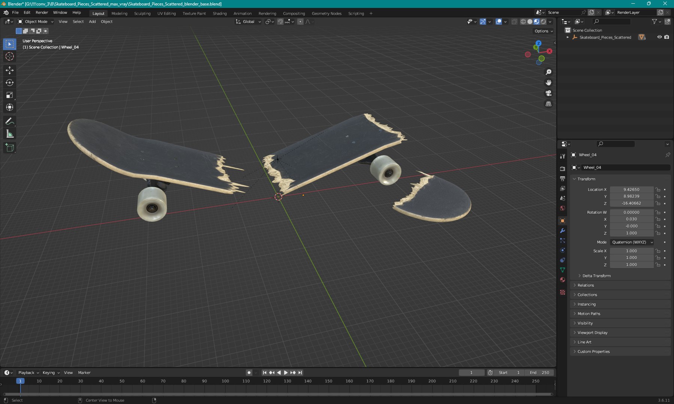
Task: Open the Global transform orientation dropdown
Action: tap(248, 22)
